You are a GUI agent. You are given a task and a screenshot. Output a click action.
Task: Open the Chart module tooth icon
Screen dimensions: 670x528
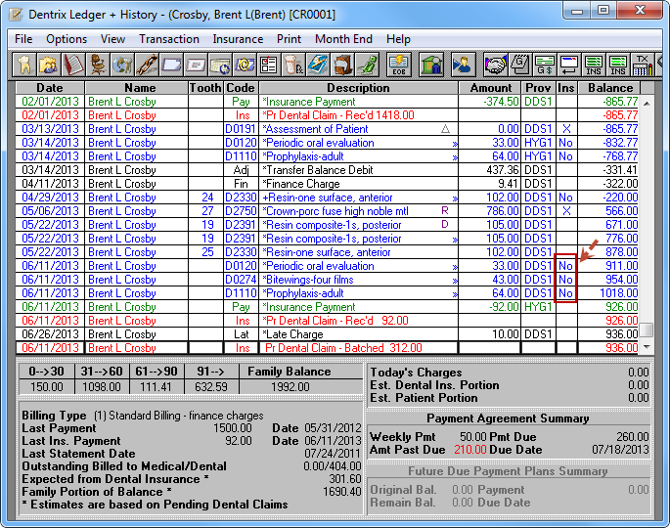[24, 65]
